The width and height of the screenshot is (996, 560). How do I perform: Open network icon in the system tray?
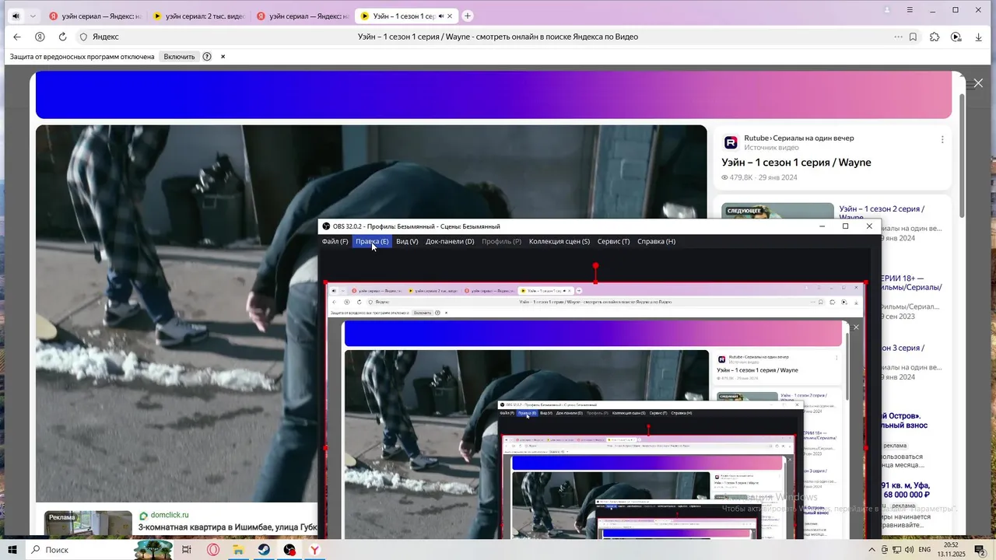pos(897,550)
